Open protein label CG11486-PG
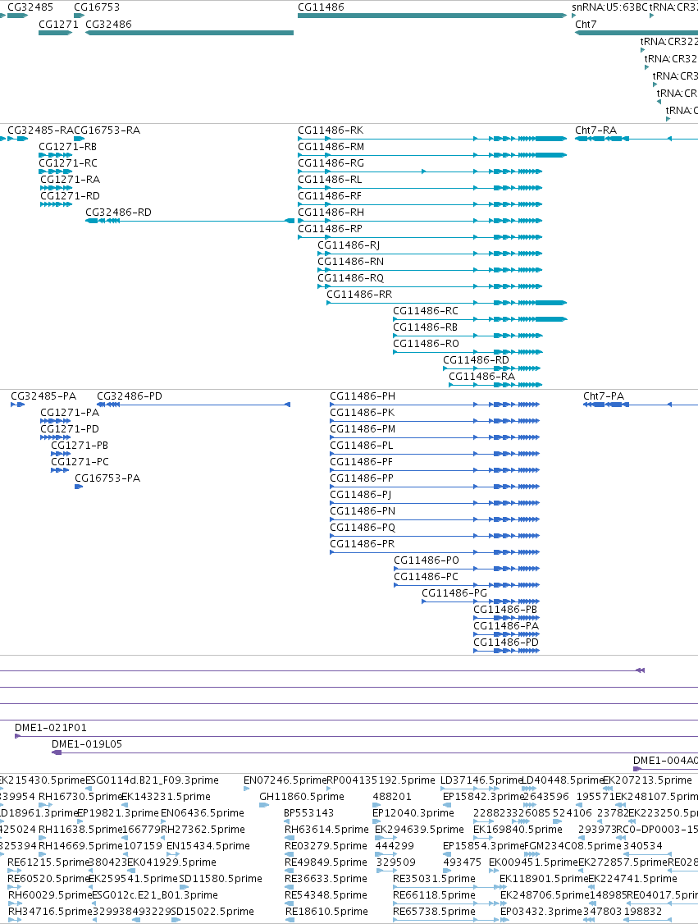 tap(454, 593)
